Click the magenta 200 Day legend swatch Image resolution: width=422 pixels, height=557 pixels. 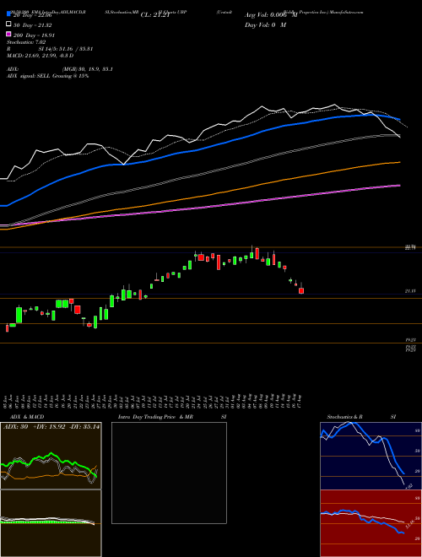[x=8, y=34]
